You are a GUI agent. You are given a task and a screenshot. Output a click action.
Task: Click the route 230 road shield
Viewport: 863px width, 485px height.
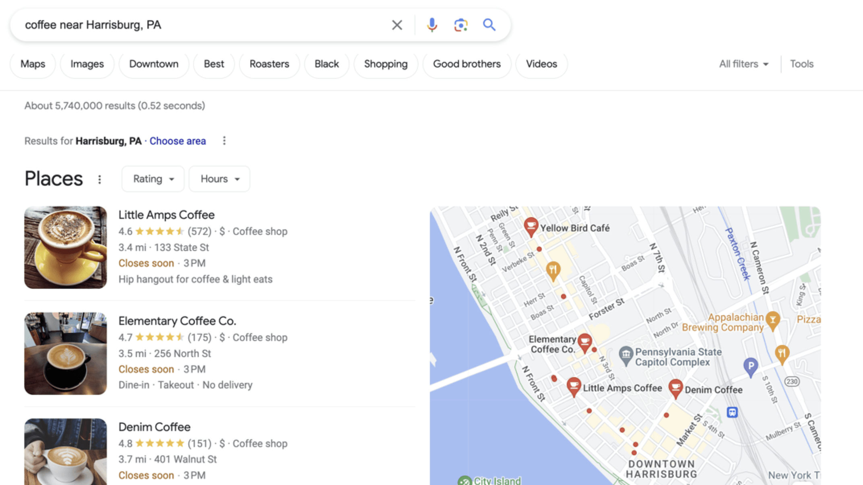coord(792,381)
